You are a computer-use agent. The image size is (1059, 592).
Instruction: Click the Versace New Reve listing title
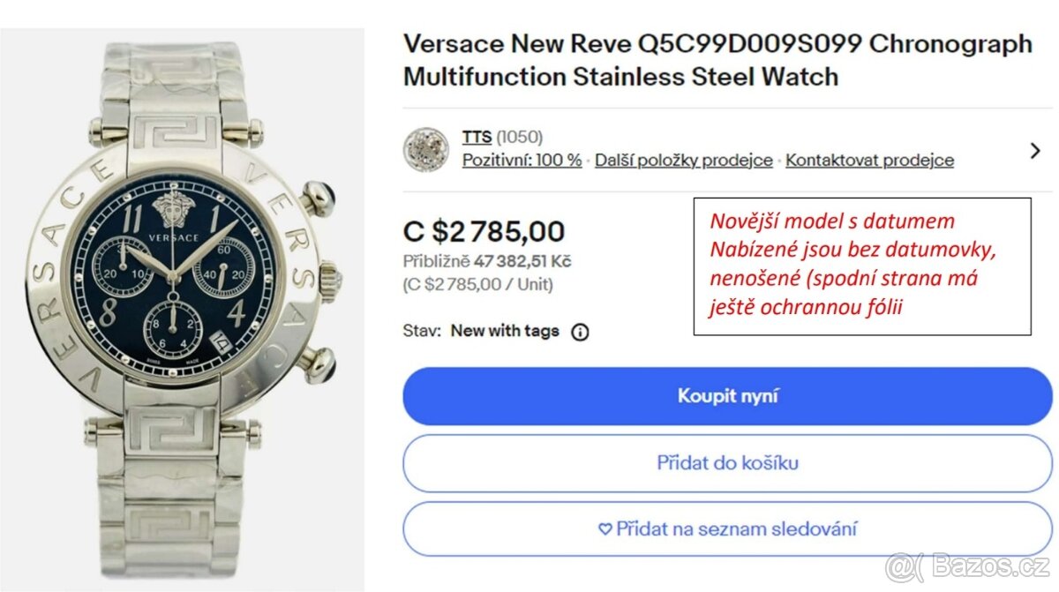(x=717, y=60)
